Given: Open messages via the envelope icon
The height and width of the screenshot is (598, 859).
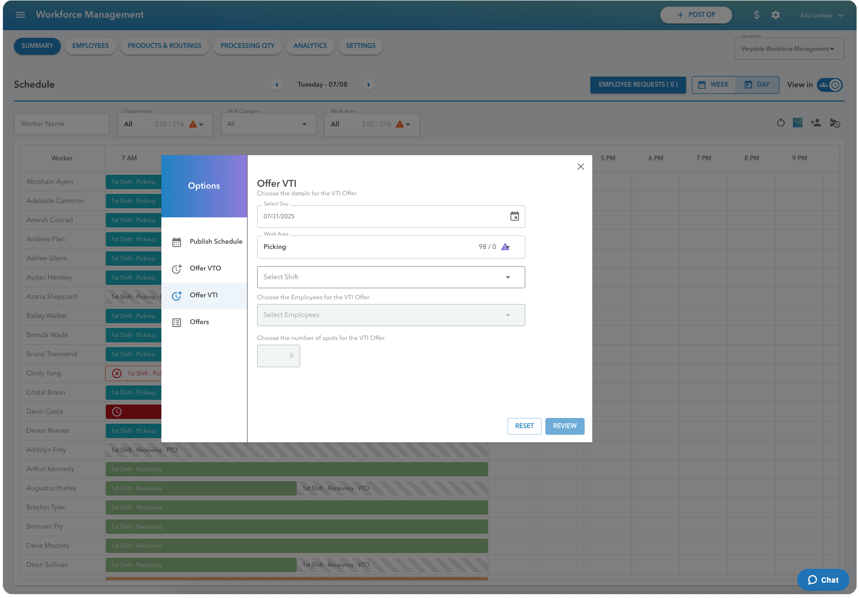Looking at the screenshot, I should [798, 123].
